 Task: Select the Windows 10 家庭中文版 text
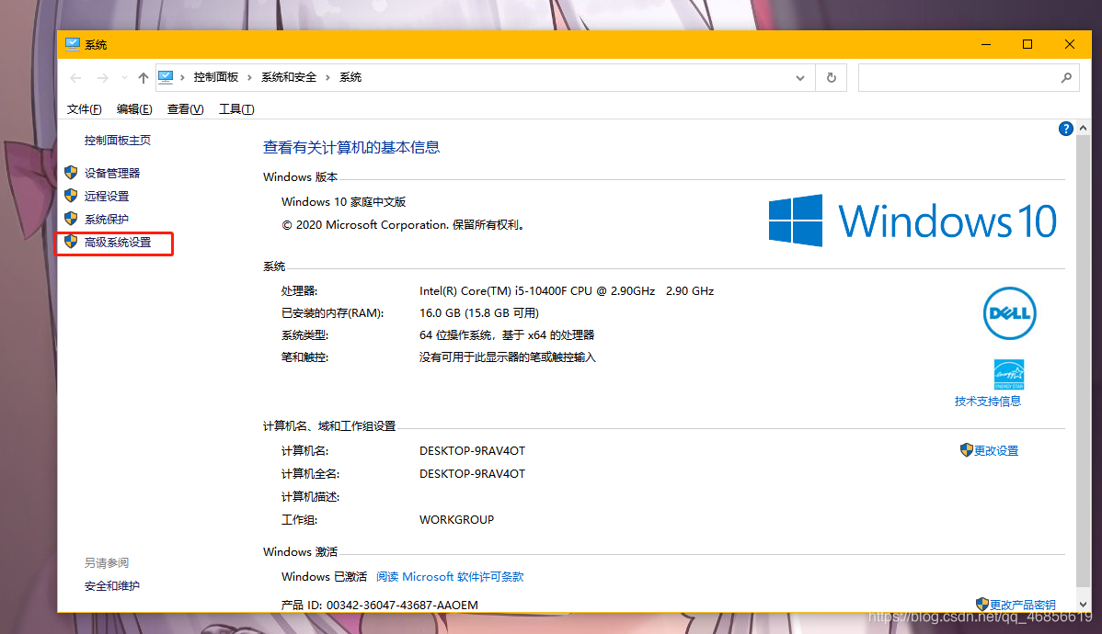point(344,201)
